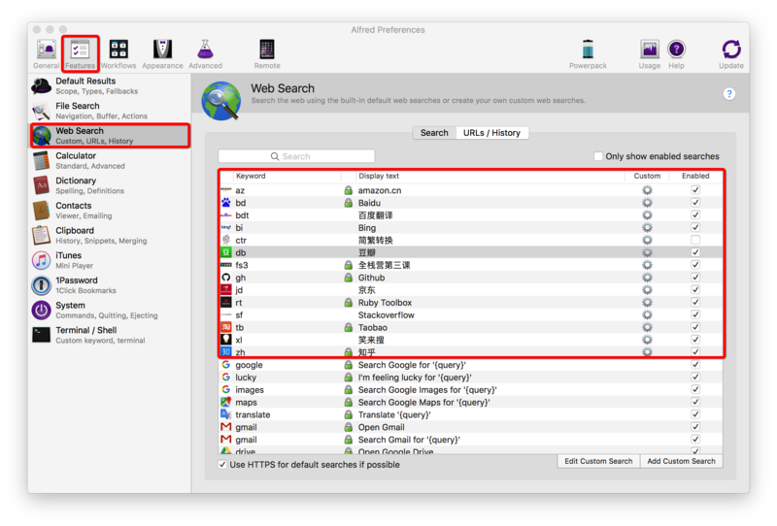Open the General preferences tab
Image resolution: width=777 pixels, height=526 pixels.
tap(46, 54)
